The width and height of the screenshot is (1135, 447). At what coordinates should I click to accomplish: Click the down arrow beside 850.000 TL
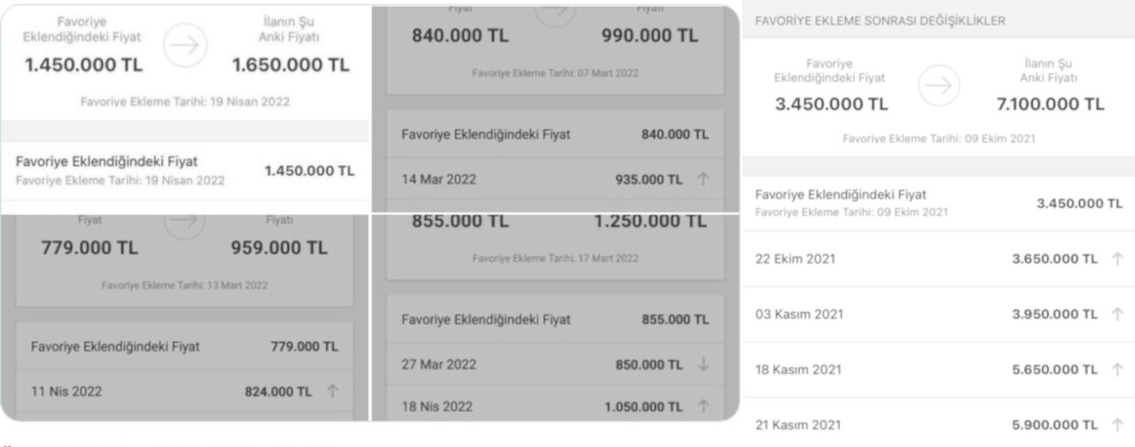click(703, 365)
